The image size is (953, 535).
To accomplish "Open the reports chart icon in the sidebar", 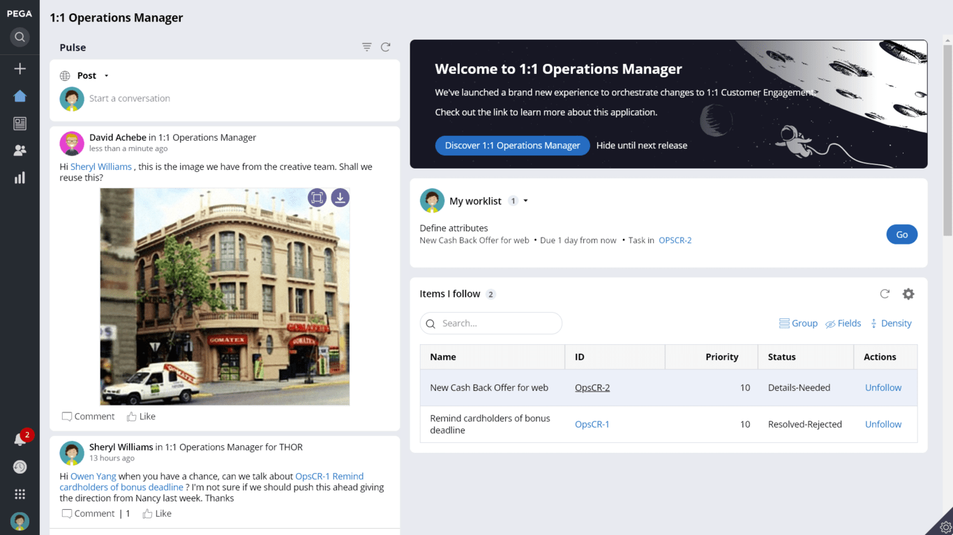I will (x=20, y=177).
